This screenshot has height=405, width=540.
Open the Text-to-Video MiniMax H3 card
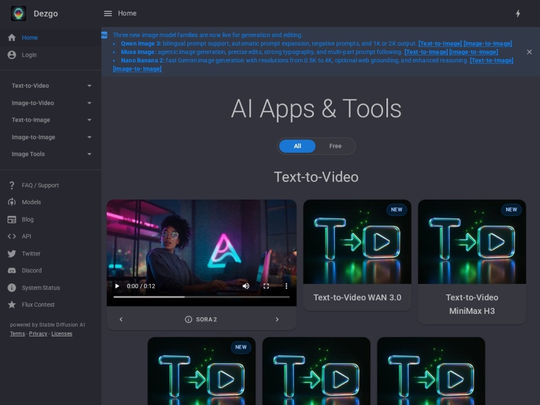pyautogui.click(x=472, y=262)
